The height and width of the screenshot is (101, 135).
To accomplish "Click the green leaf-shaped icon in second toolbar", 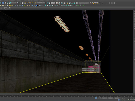I will pyautogui.click(x=24, y=5).
